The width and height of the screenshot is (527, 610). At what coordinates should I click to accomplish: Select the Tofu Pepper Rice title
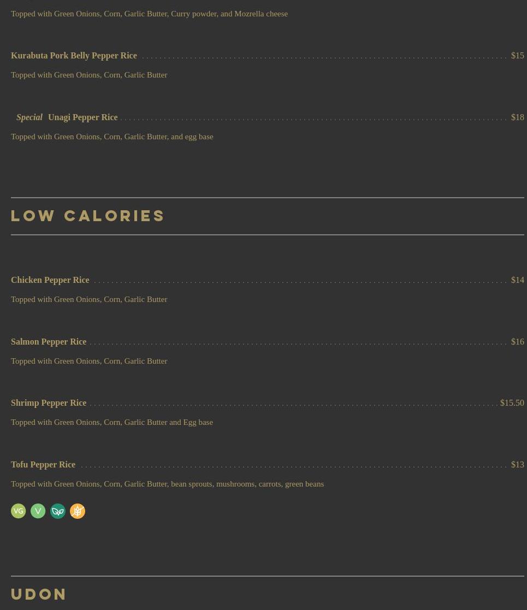pos(43,465)
